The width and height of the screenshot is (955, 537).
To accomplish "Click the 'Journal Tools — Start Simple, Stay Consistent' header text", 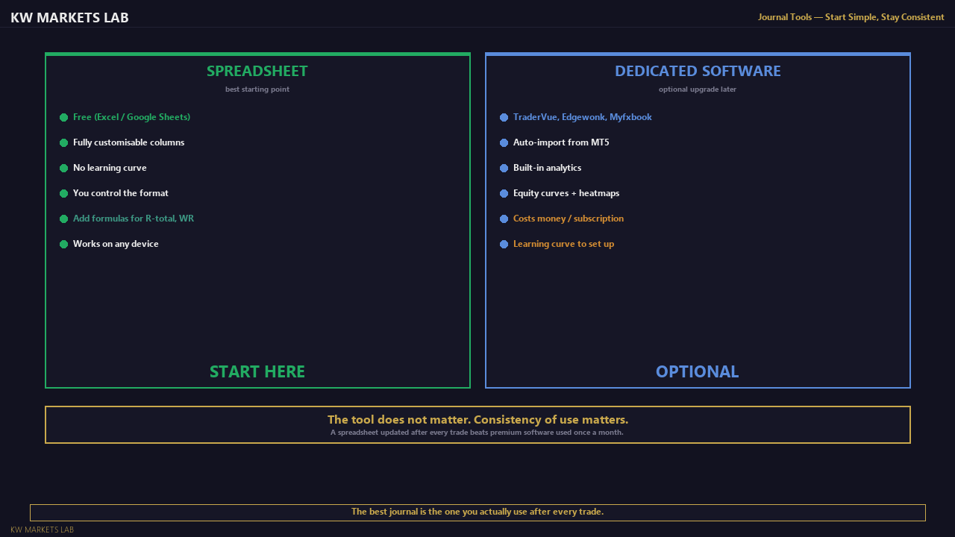I will (x=851, y=16).
